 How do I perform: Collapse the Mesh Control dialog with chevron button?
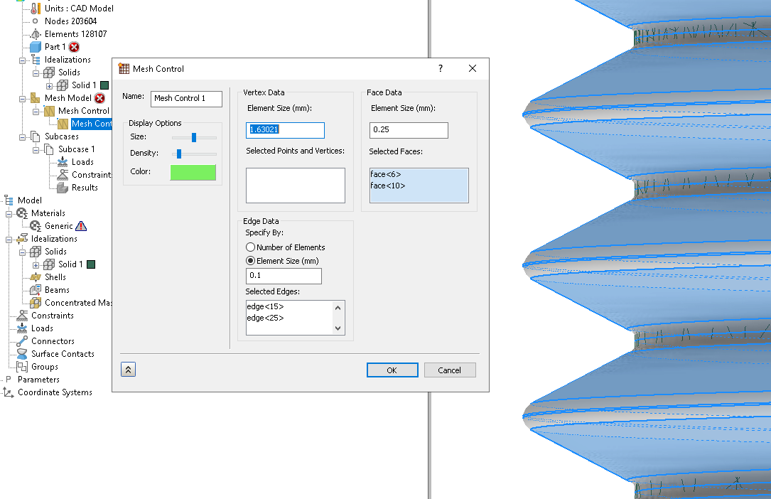click(128, 369)
